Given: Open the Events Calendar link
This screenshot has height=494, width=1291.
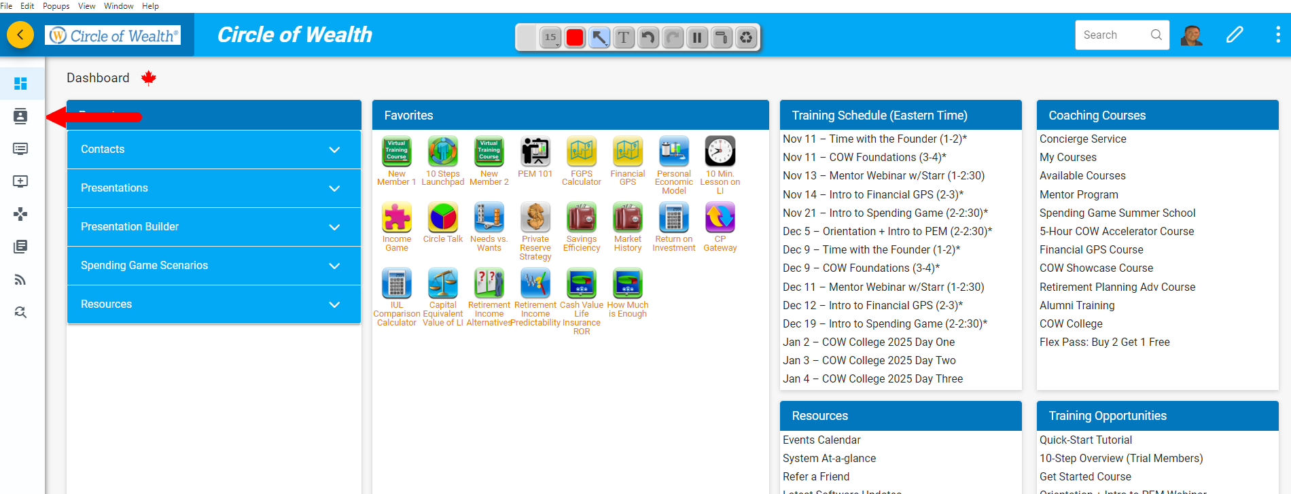Looking at the screenshot, I should 821,440.
